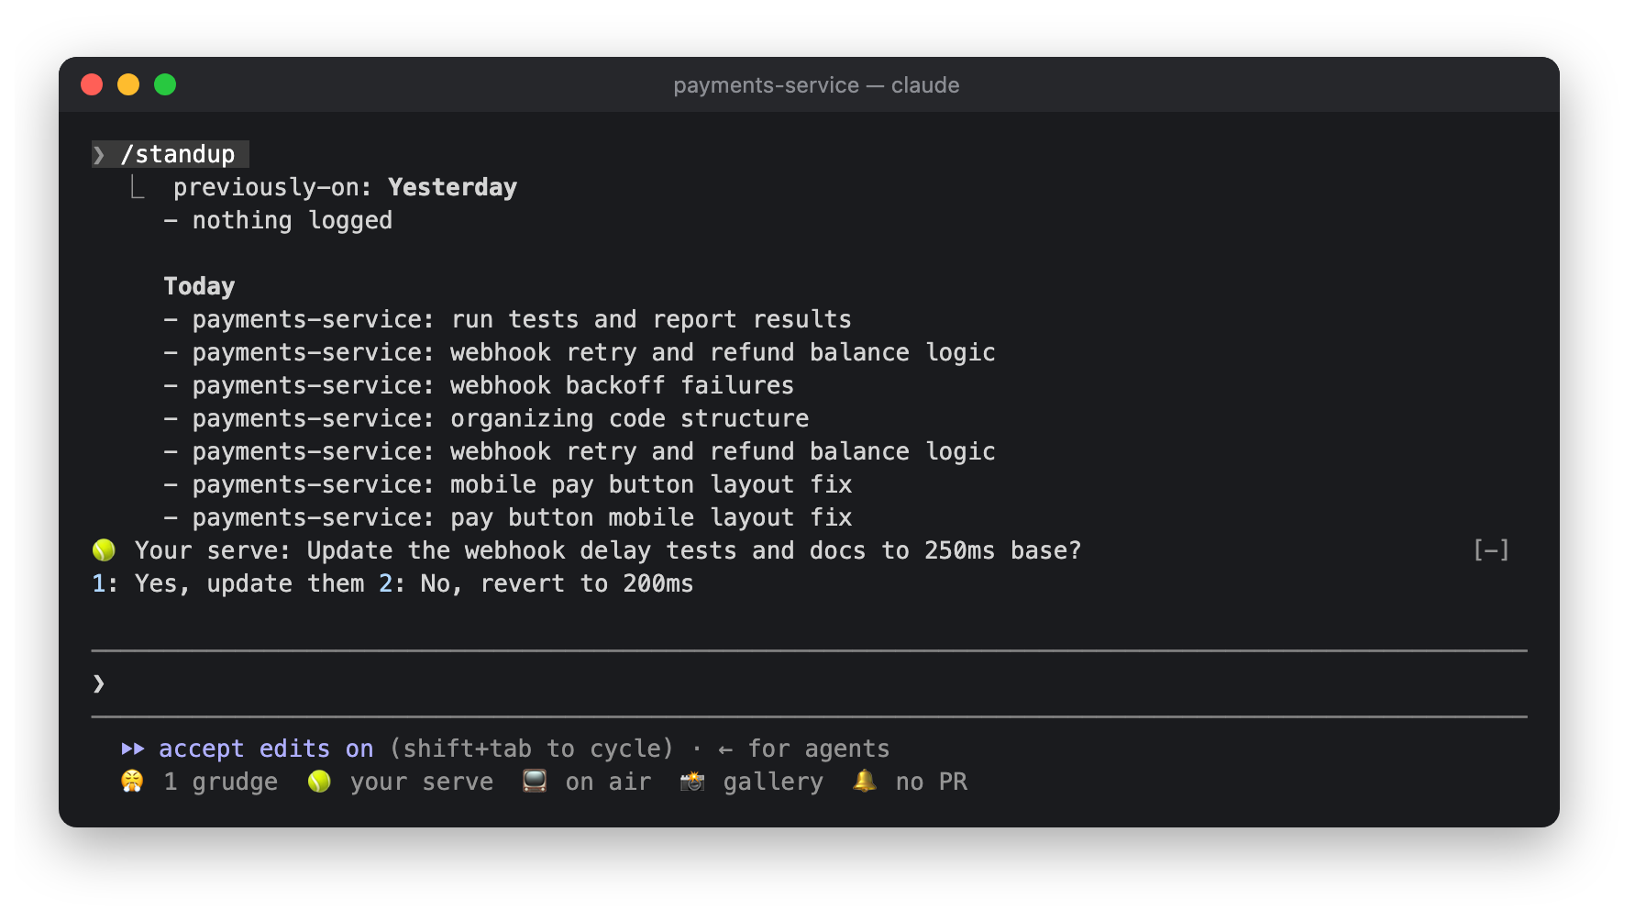
Task: Click the '(shift+tab to cycle)' hint
Action: [x=532, y=749]
